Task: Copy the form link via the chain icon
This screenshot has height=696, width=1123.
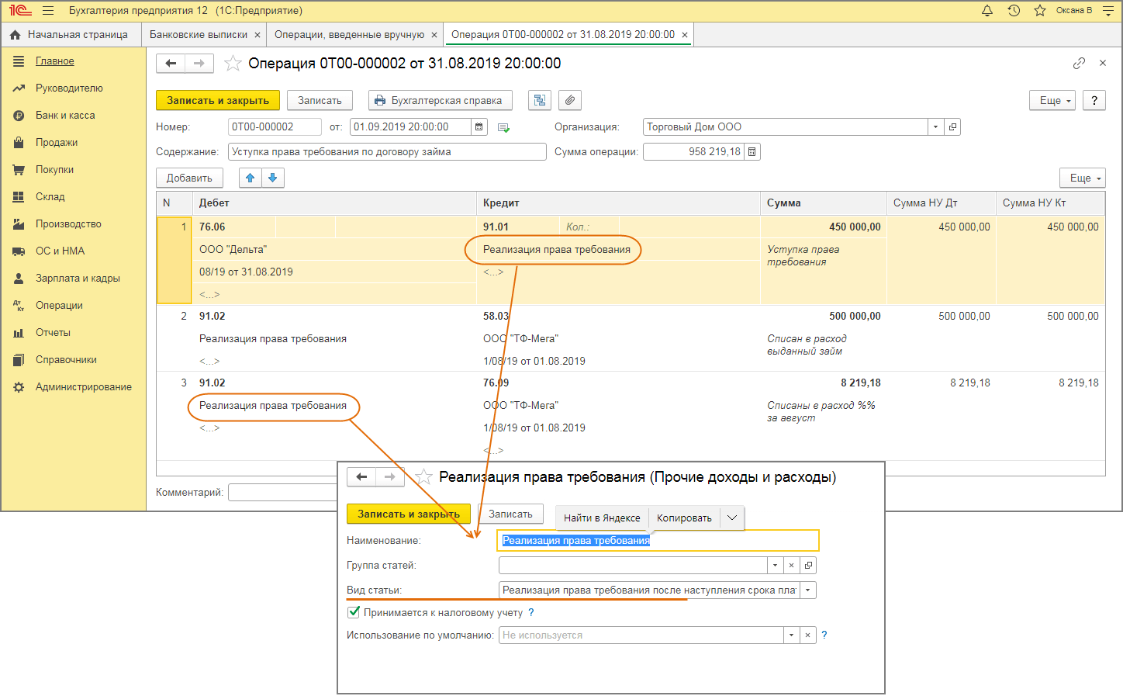Action: (1079, 64)
